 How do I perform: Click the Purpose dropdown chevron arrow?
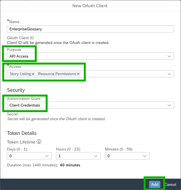click(169, 56)
